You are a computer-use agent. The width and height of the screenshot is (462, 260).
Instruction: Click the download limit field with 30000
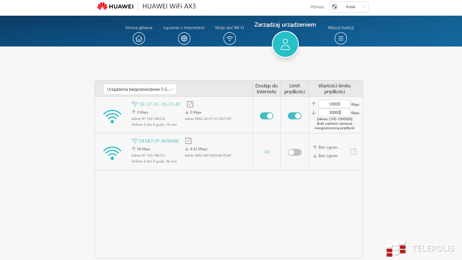coord(334,112)
